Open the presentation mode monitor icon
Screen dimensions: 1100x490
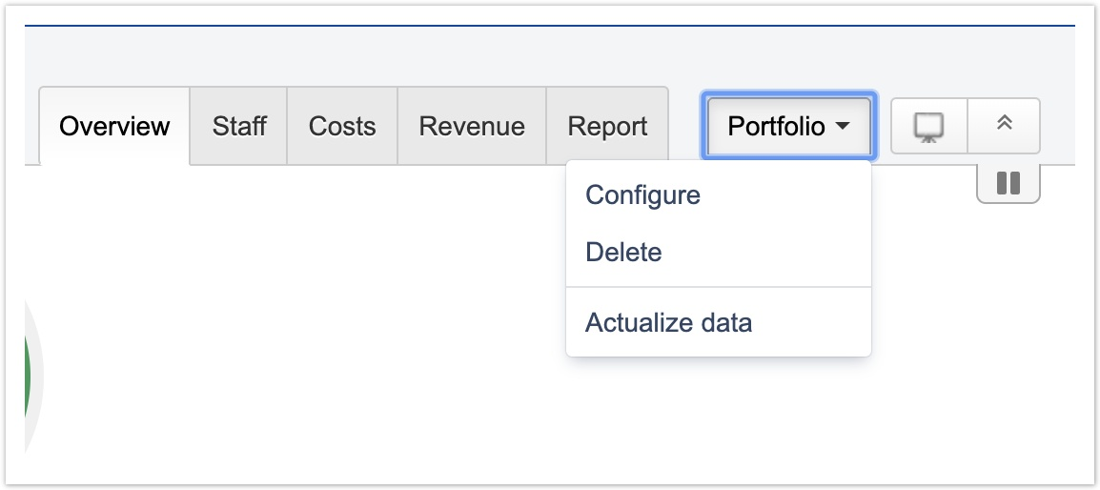(x=928, y=126)
